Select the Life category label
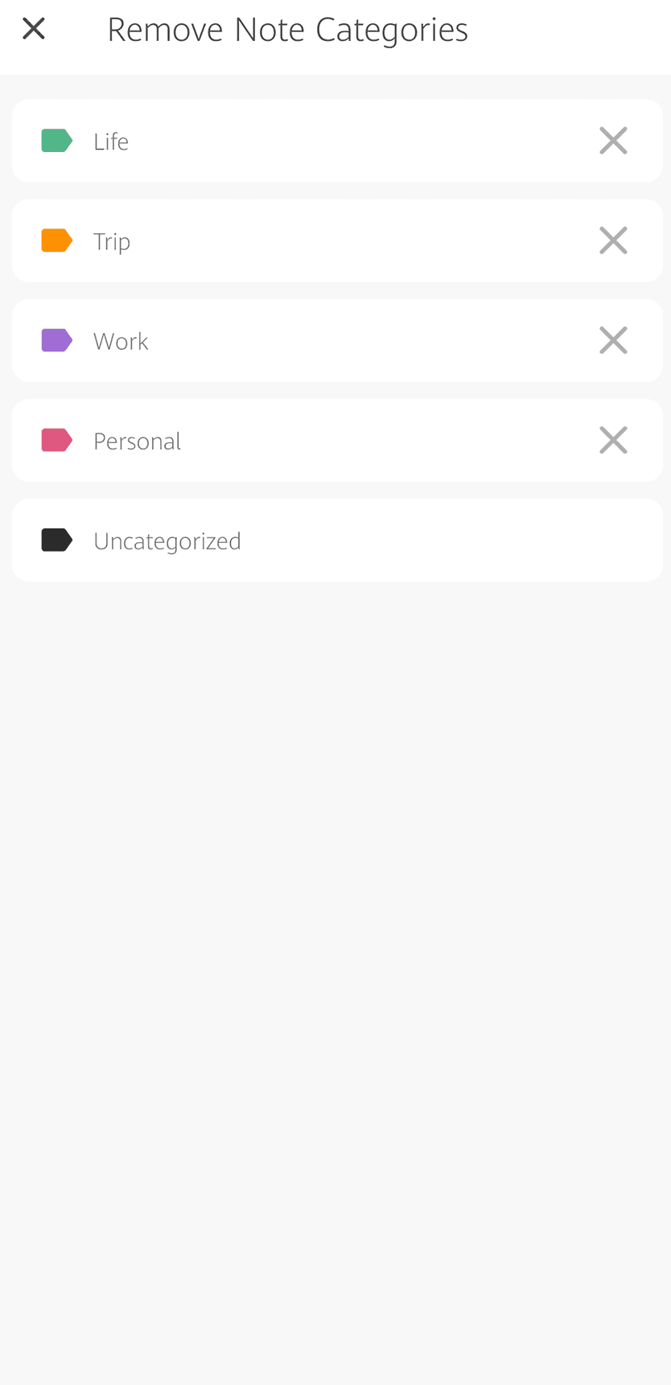 click(111, 142)
